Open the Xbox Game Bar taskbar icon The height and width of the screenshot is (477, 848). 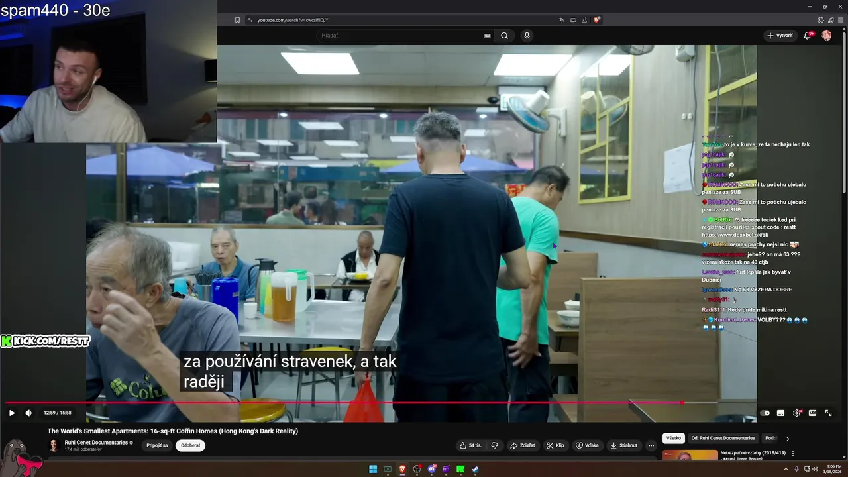pos(388,469)
